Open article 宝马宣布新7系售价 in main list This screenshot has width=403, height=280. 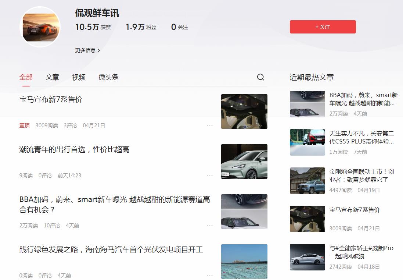[51, 99]
